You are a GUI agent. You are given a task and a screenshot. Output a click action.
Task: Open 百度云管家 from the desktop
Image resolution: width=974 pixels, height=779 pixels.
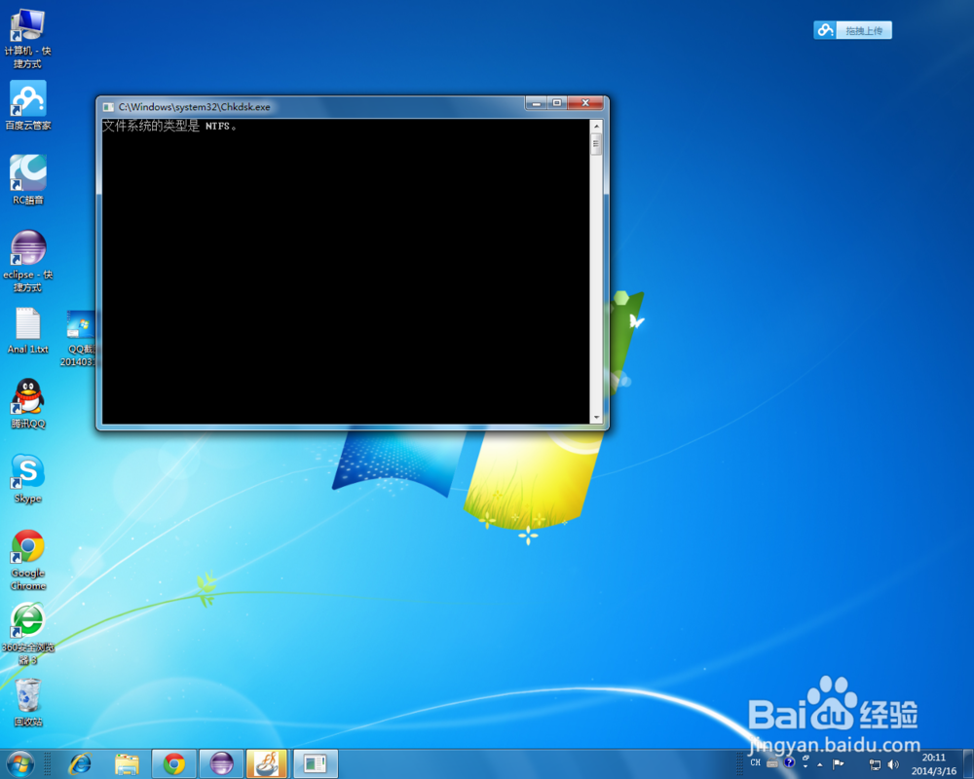point(27,102)
